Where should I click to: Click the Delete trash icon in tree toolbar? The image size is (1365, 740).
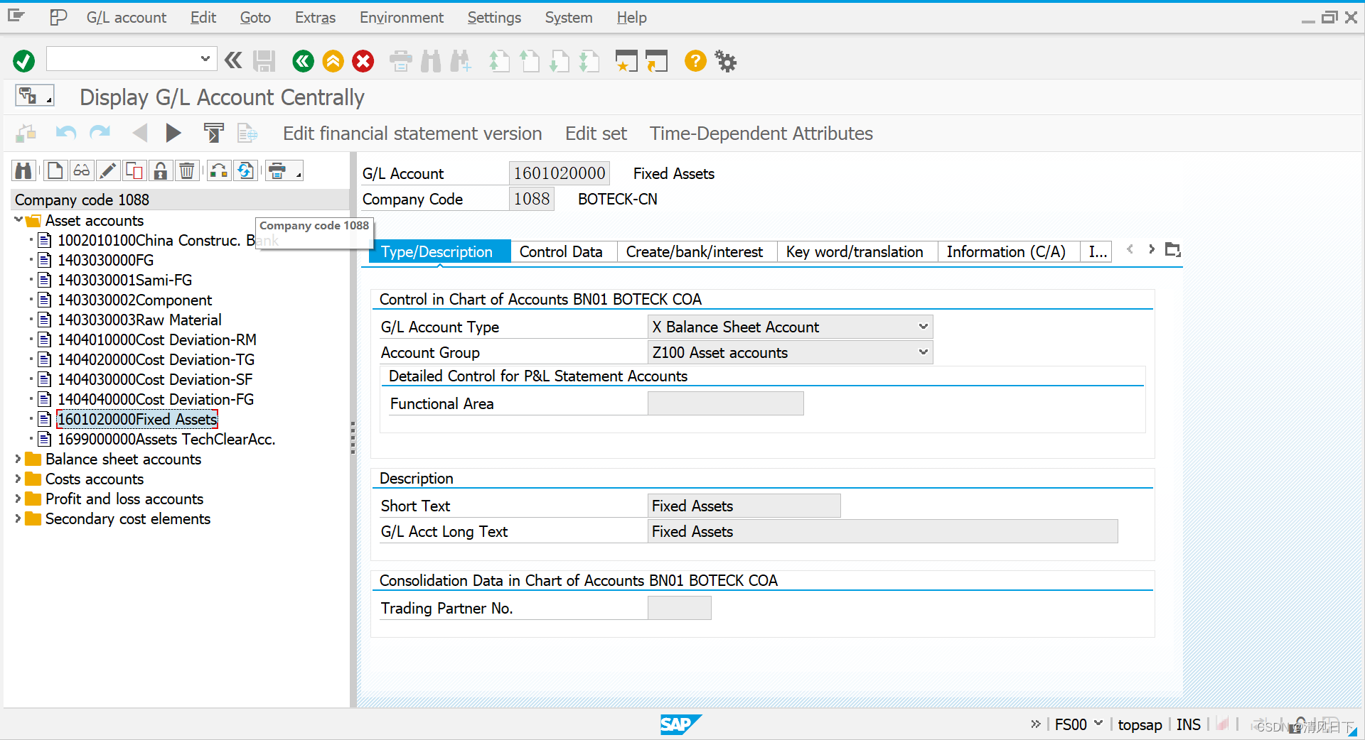(x=187, y=170)
